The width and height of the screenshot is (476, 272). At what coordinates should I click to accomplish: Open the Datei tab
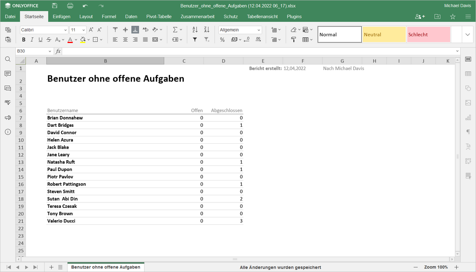tap(10, 17)
